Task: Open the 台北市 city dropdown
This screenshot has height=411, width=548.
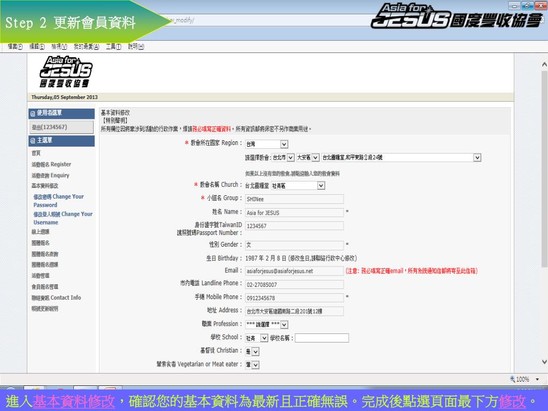Action: [x=283, y=158]
